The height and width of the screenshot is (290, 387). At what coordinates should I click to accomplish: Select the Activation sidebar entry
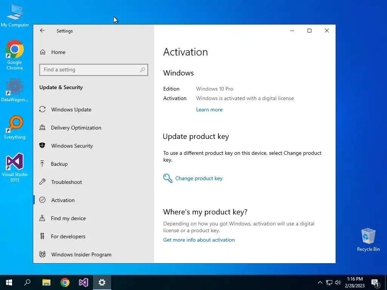click(x=94, y=200)
